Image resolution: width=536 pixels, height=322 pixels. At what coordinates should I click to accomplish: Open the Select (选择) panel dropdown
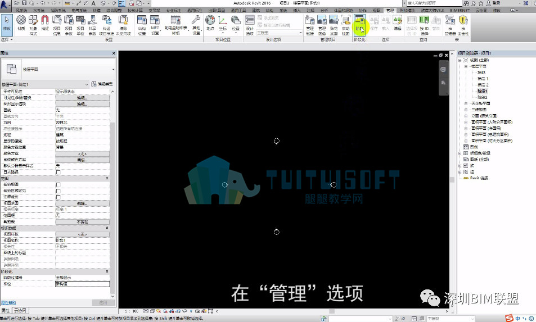(7, 39)
